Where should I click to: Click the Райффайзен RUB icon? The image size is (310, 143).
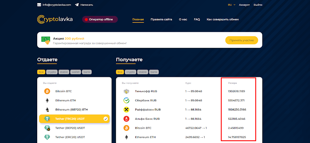pos(126,109)
